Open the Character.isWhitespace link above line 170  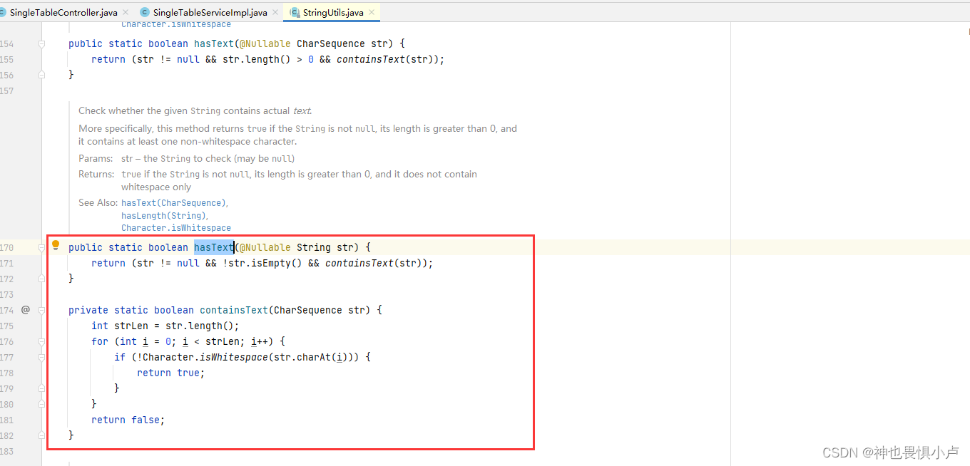[x=176, y=228]
